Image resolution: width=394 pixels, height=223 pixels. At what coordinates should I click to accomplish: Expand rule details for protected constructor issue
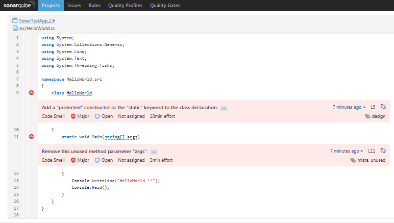click(224, 108)
